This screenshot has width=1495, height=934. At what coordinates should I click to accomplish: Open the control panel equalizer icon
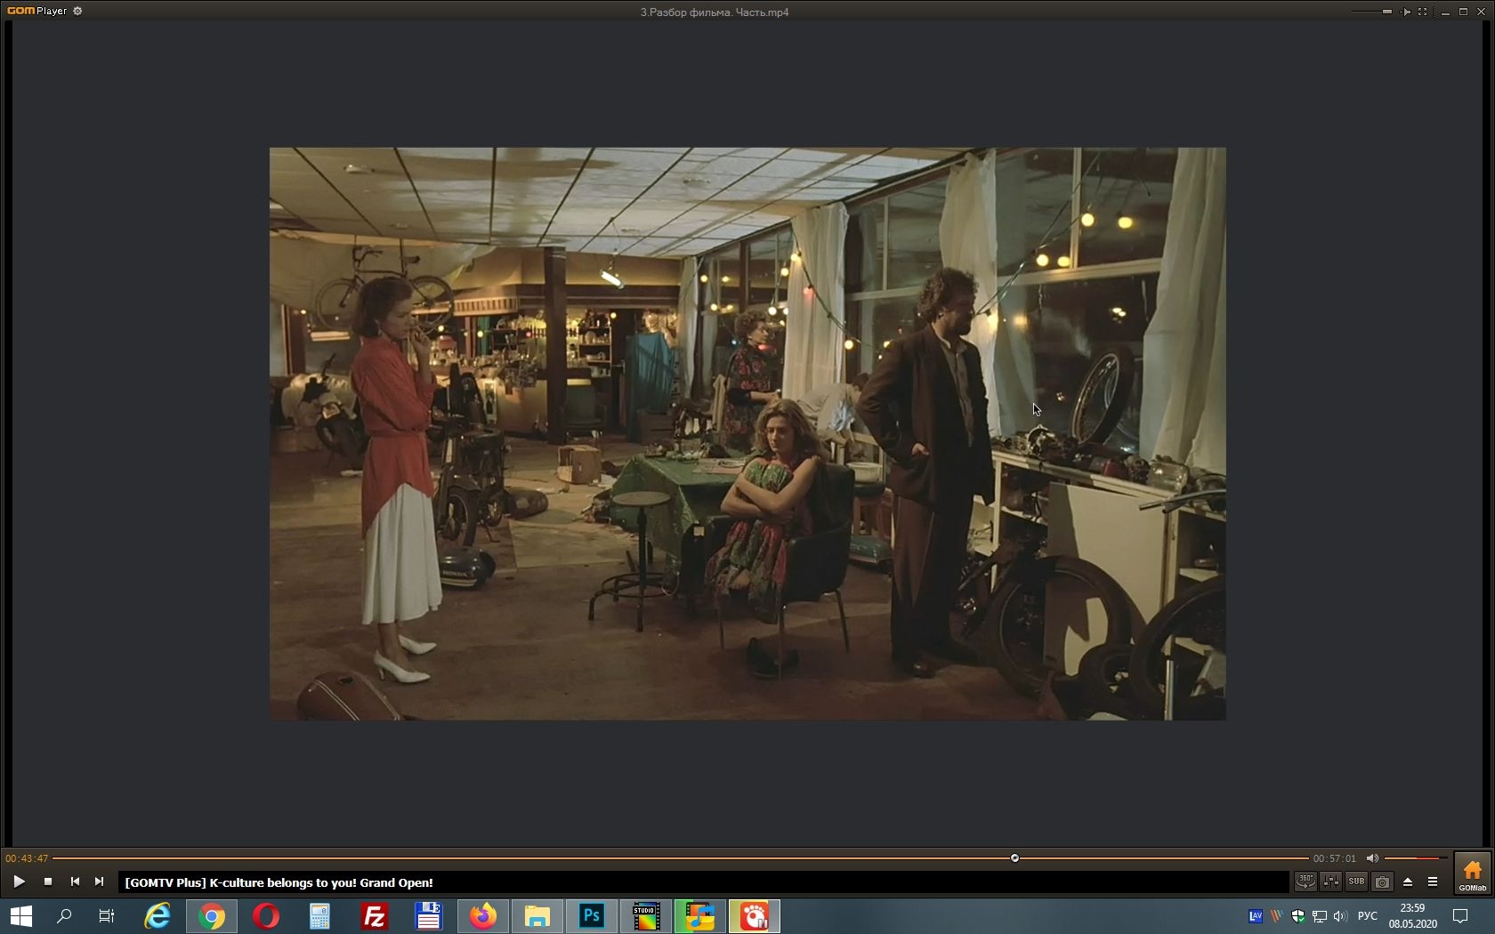tap(1331, 882)
